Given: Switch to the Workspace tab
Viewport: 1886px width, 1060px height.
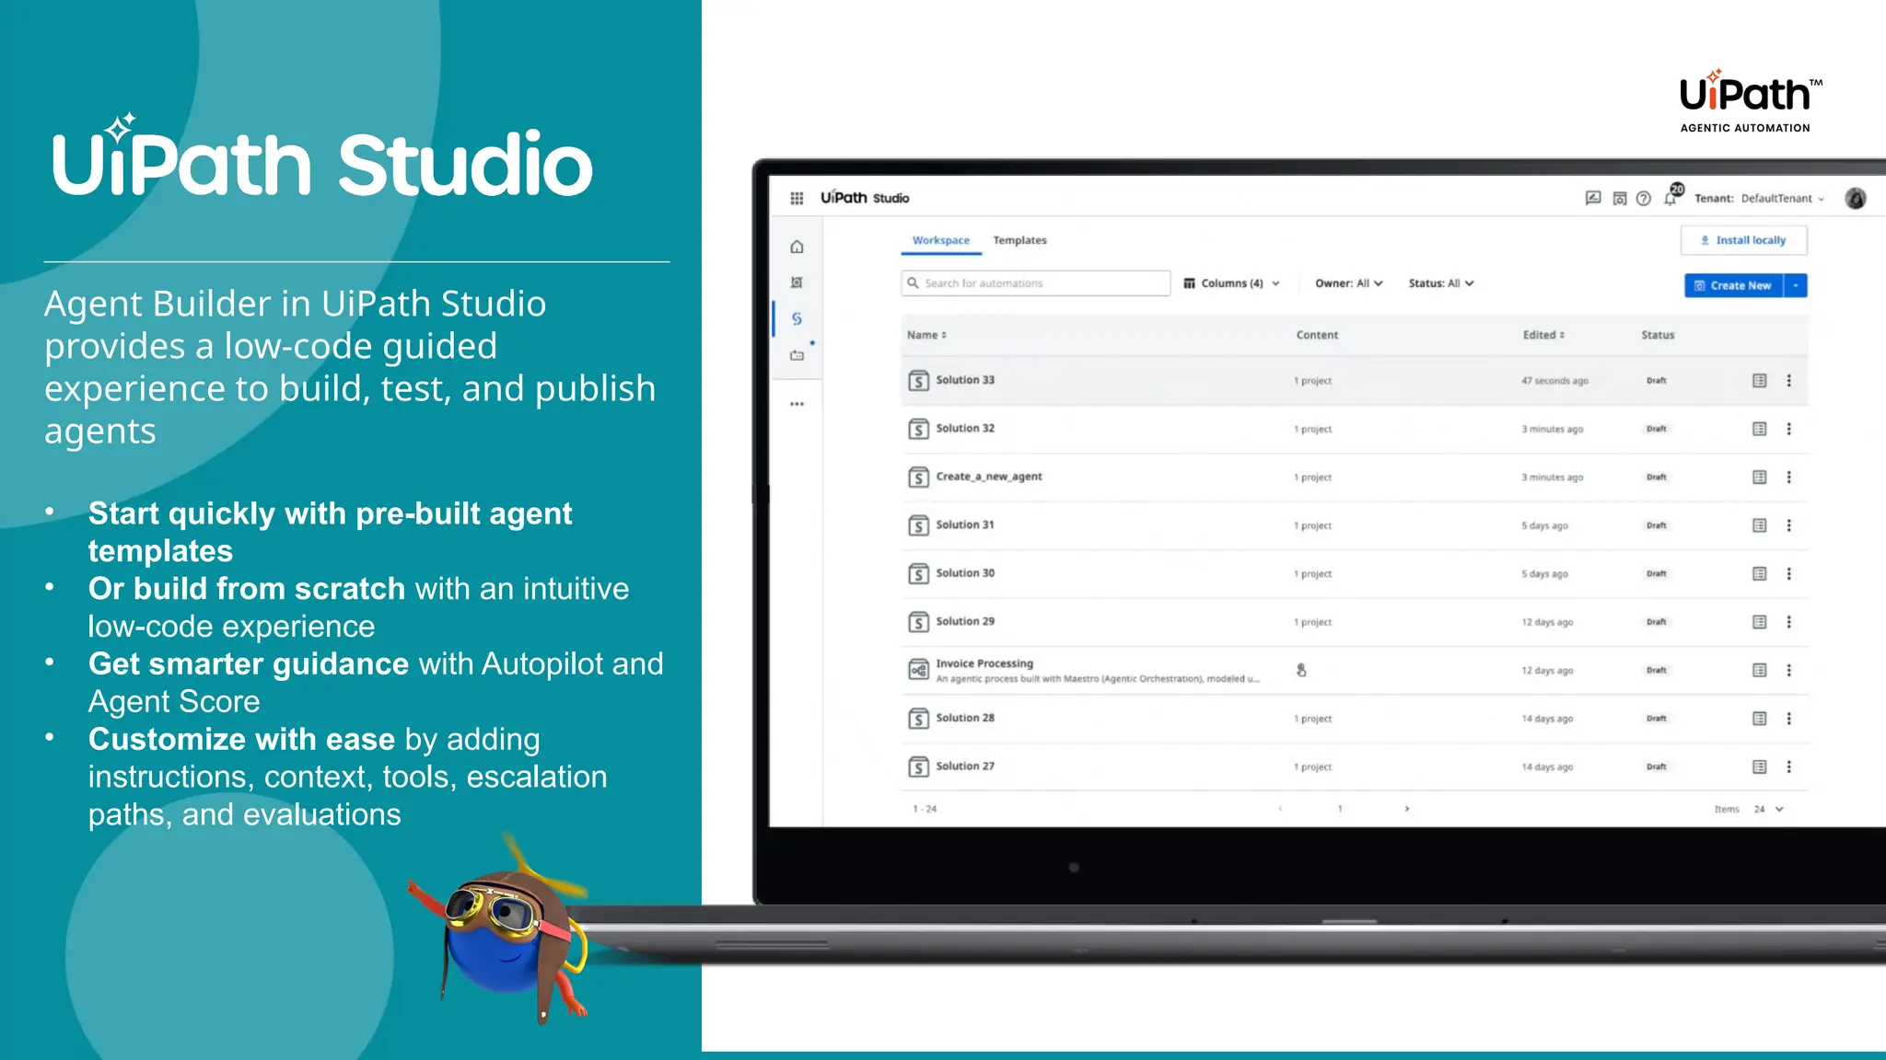Looking at the screenshot, I should pos(940,240).
